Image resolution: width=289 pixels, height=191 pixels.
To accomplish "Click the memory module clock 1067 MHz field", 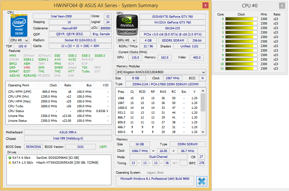I will [172, 78].
